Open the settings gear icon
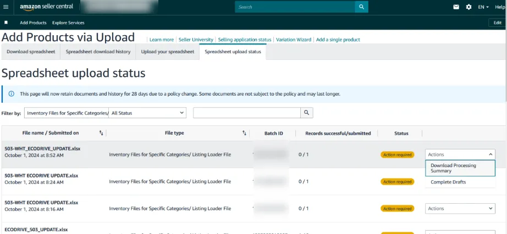The image size is (507, 234). (469, 7)
